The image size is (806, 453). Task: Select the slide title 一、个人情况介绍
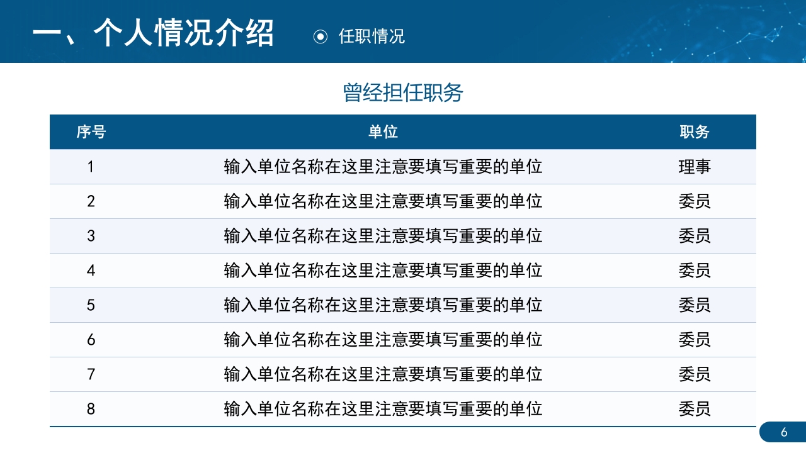click(156, 35)
